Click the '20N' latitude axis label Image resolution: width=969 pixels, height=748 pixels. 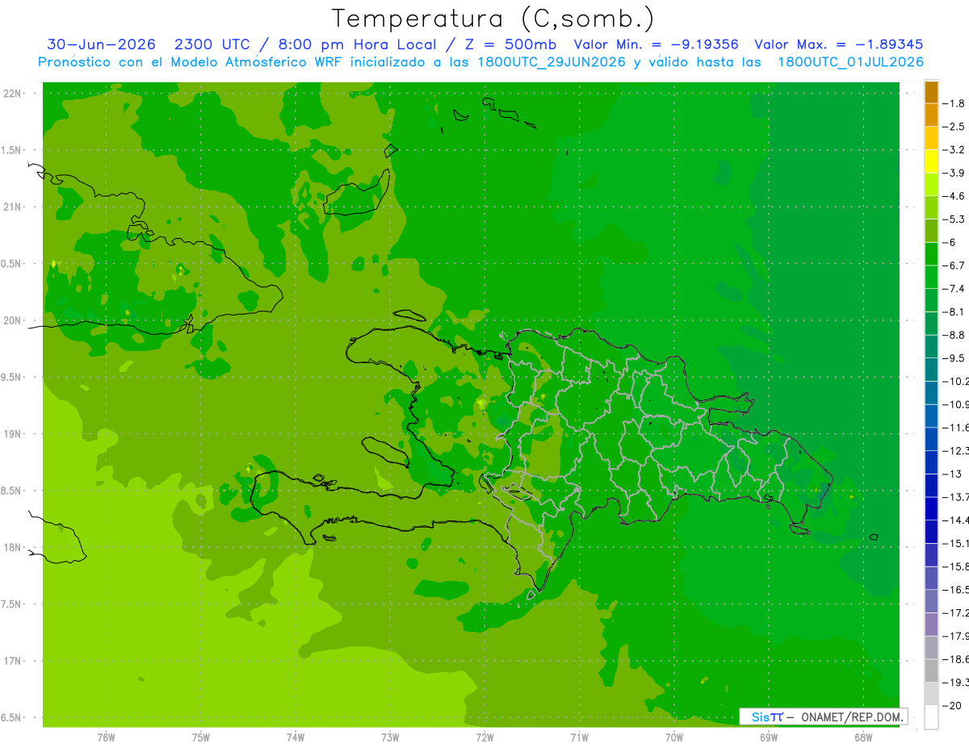tap(12, 320)
